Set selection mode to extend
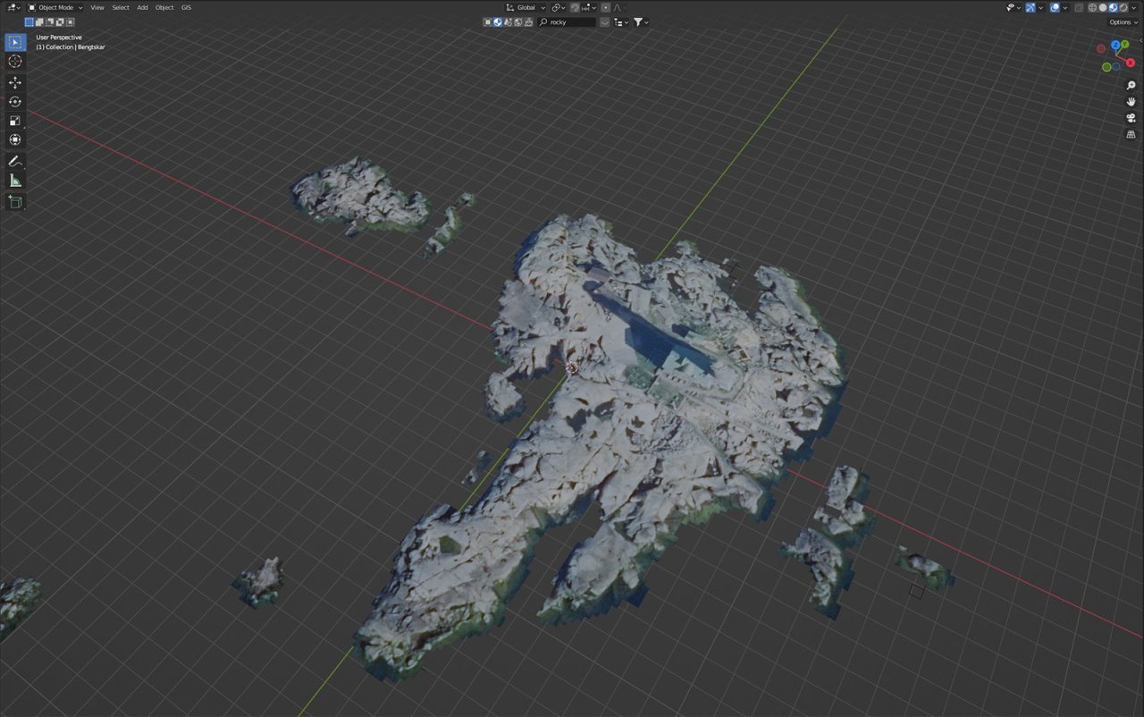 (x=39, y=22)
